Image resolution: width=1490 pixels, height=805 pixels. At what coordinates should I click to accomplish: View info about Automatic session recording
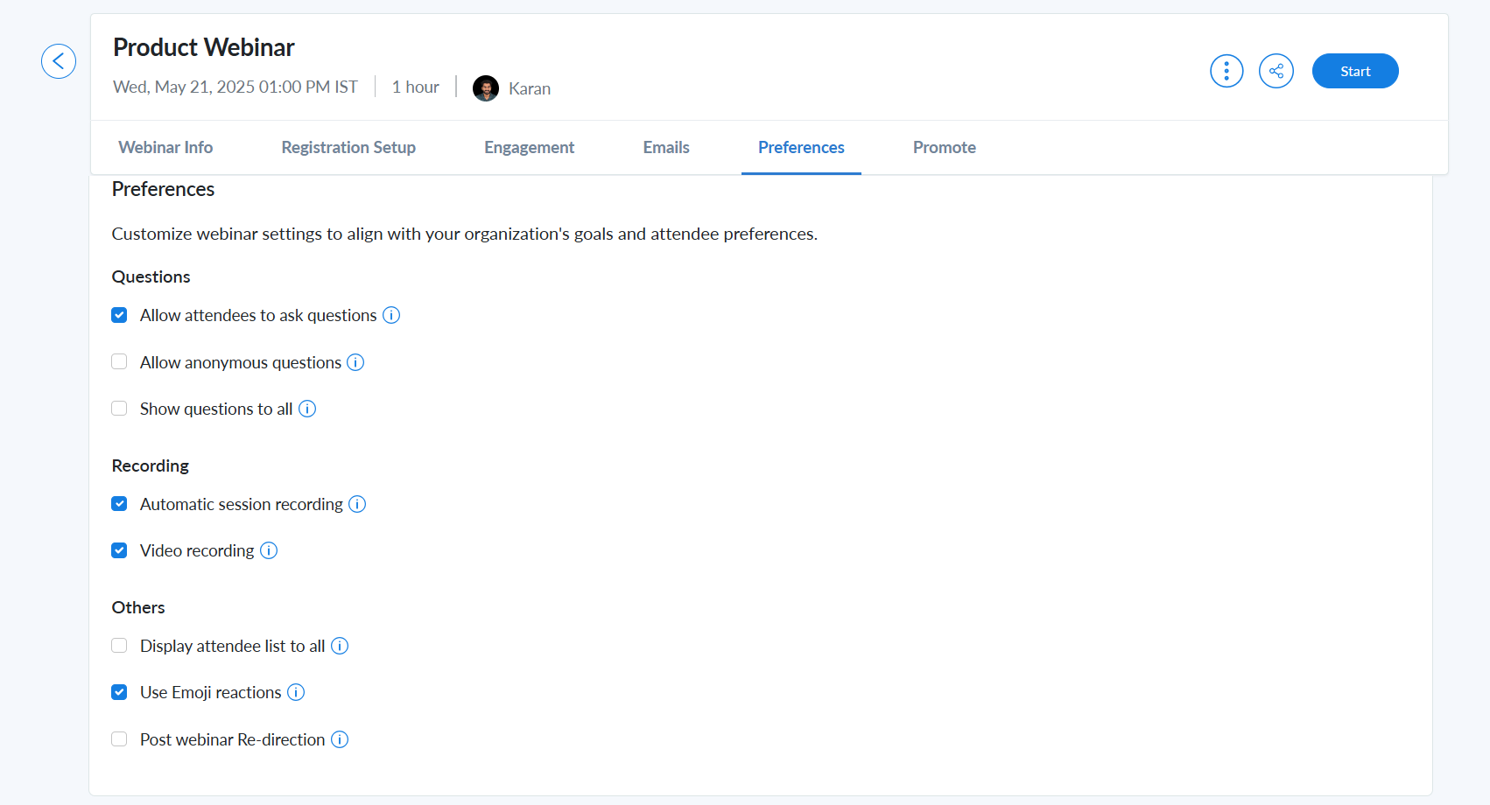tap(357, 504)
